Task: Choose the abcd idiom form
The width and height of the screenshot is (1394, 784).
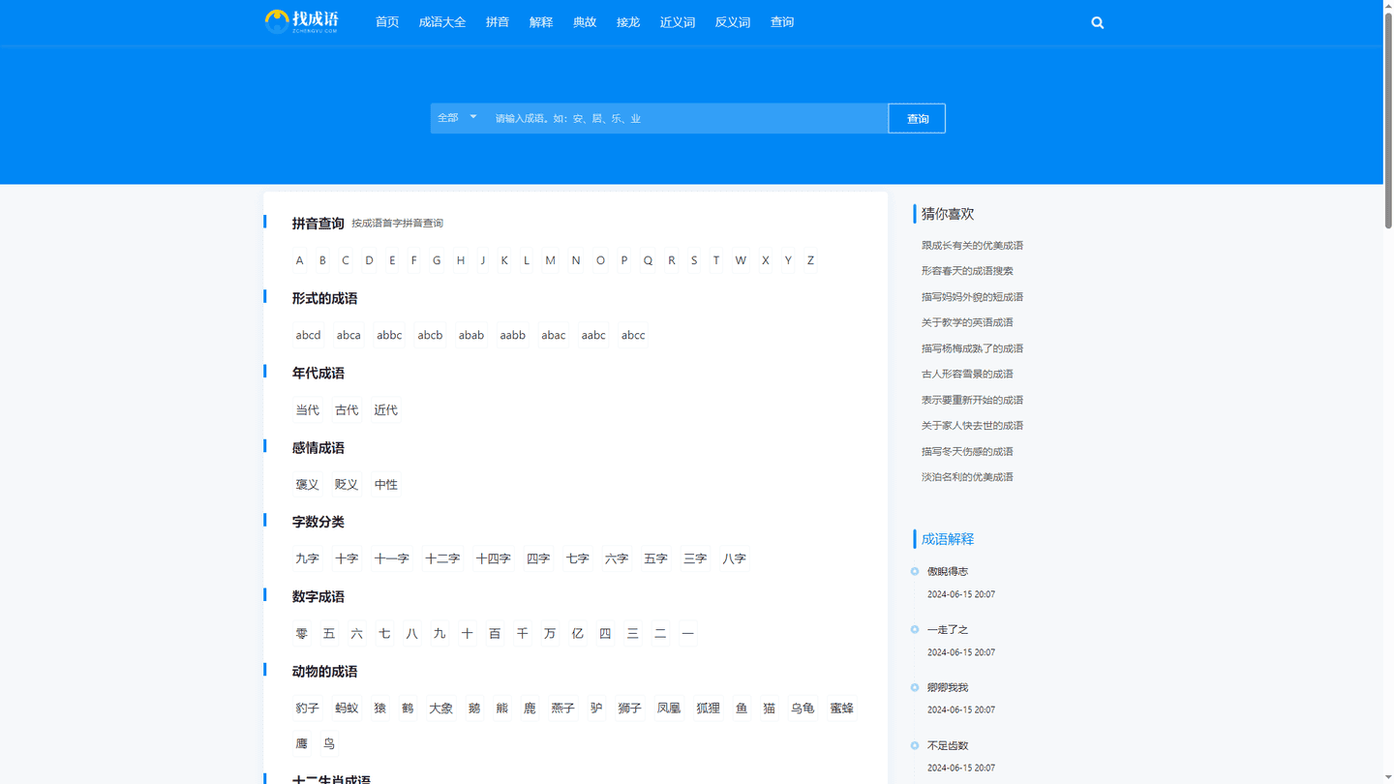Action: 308,335
